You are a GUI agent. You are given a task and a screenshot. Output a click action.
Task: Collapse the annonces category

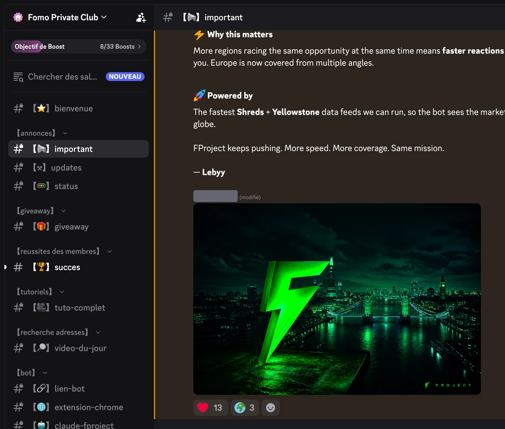click(x=42, y=133)
